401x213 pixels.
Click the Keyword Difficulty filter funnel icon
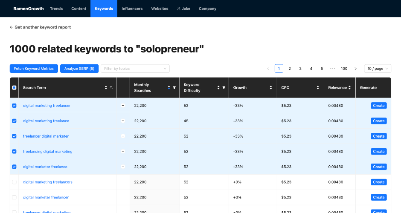click(x=223, y=88)
